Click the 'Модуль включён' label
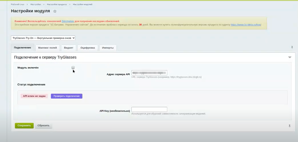298x142 pixels. click(28, 68)
